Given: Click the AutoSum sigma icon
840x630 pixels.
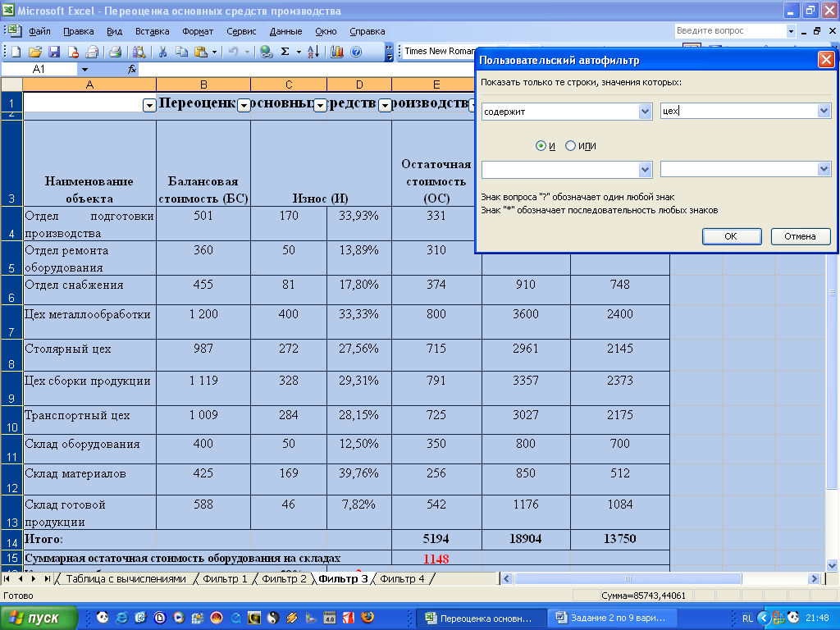Looking at the screenshot, I should [x=285, y=52].
